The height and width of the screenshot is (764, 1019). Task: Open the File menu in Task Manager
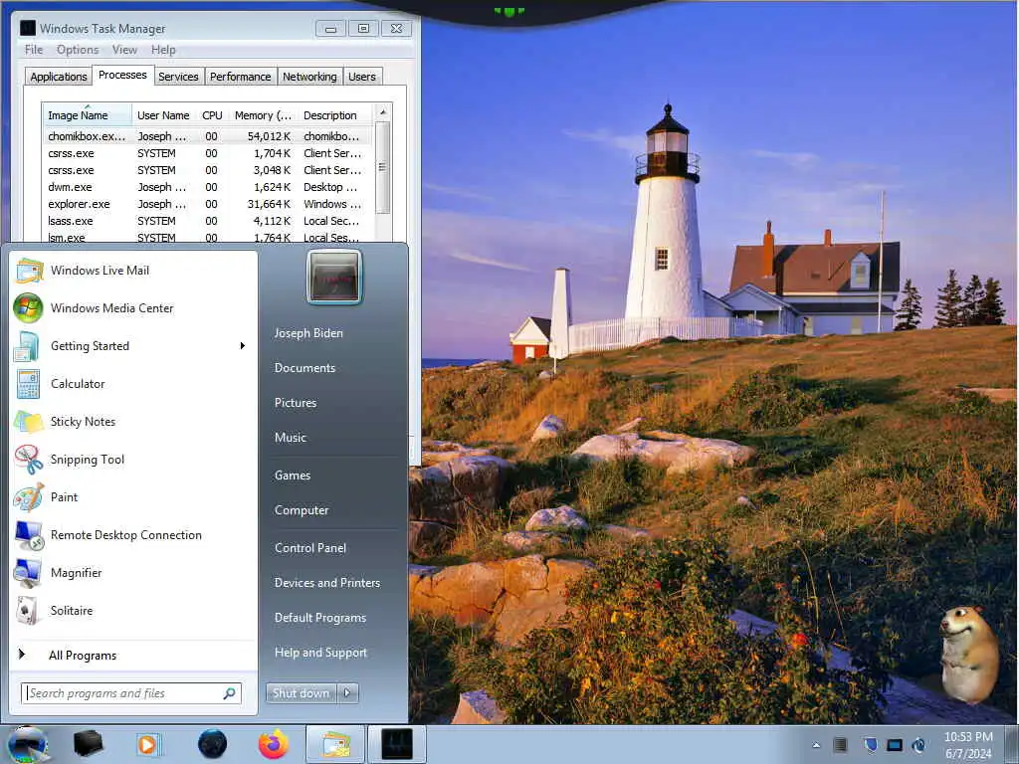pyautogui.click(x=33, y=50)
